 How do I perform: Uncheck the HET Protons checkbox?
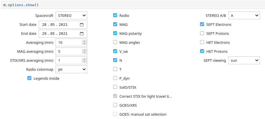pos(202,51)
